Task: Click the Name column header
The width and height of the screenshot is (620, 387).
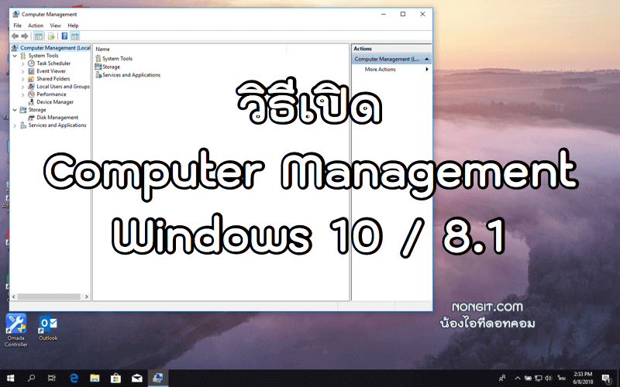Action: coord(103,49)
